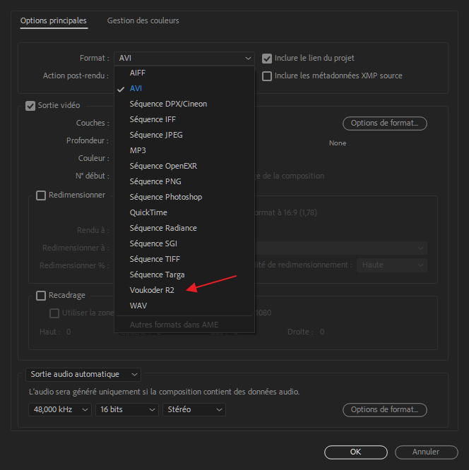Enable the Recadrage checkbox
Viewport: 469px width, 470px height.
pyautogui.click(x=41, y=295)
